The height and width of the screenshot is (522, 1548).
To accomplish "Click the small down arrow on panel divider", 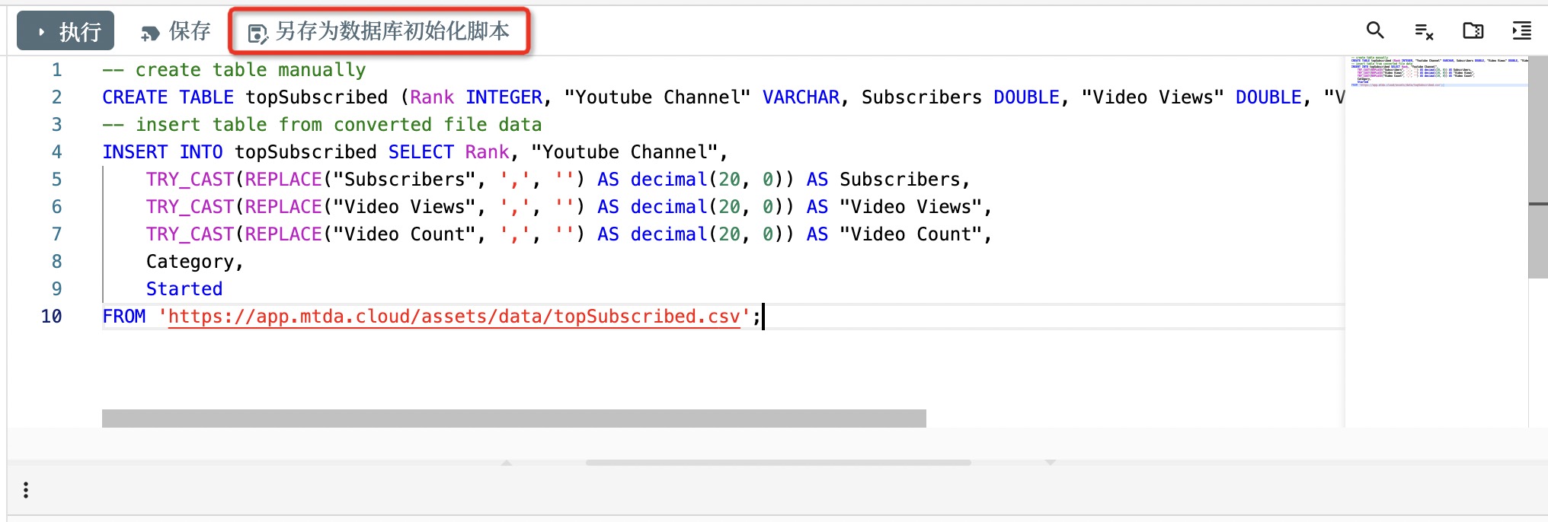I will tap(1051, 463).
